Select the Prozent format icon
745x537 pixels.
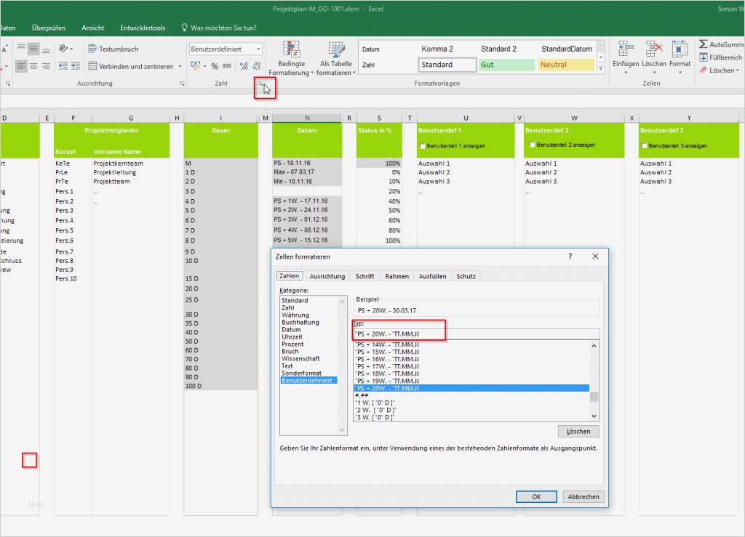(216, 65)
